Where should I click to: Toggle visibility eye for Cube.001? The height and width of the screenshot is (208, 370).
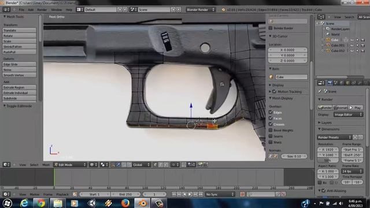click(352, 45)
